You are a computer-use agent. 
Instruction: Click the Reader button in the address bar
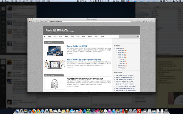click(134, 21)
